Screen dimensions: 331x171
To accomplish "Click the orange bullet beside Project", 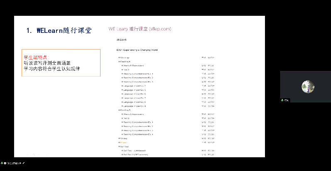I will pos(119,143).
